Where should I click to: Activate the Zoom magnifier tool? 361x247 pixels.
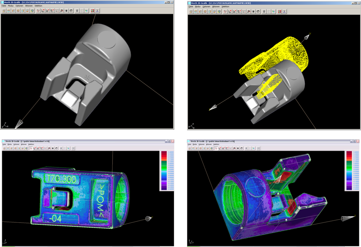click(x=61, y=11)
